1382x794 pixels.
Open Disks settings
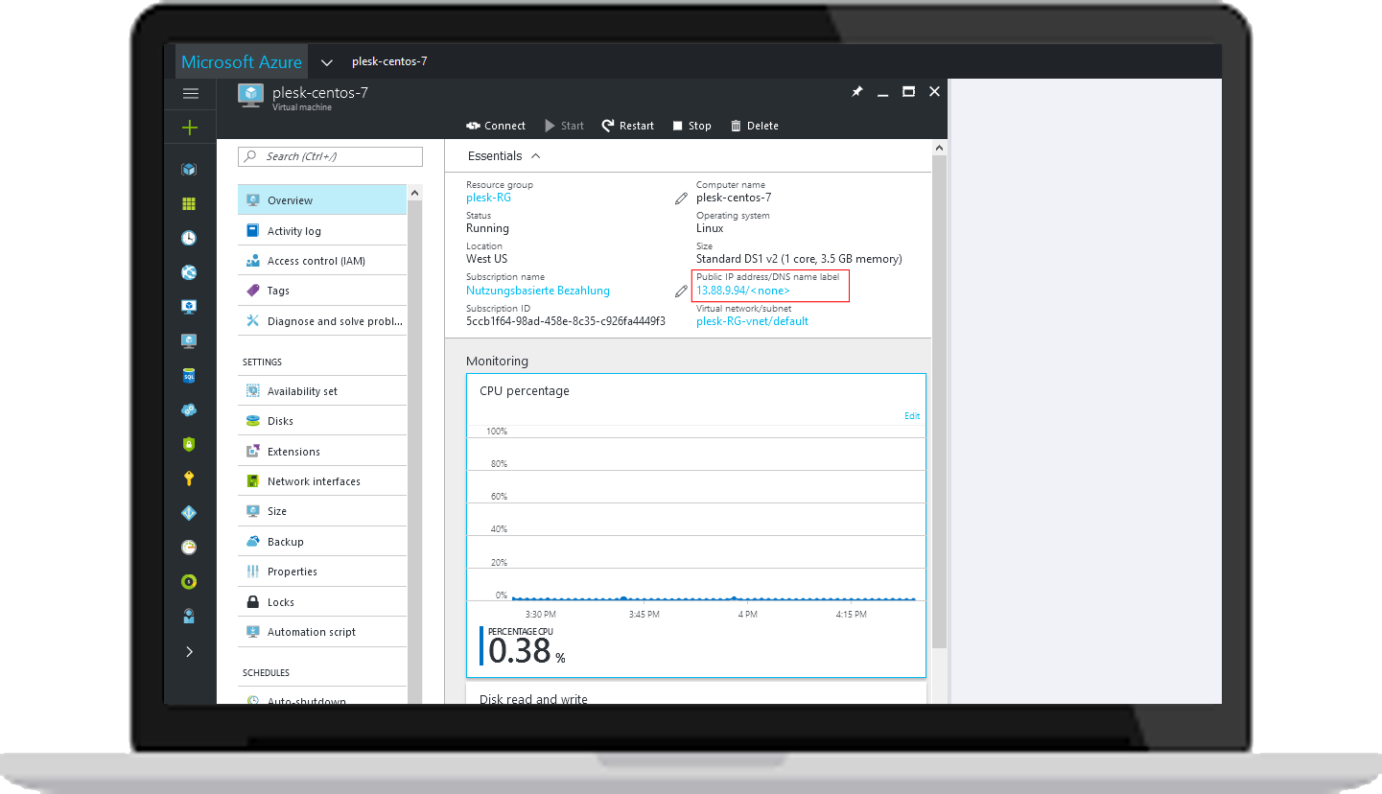point(322,421)
